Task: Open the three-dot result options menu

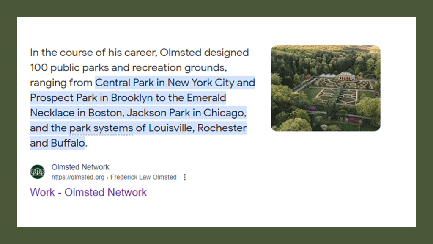Action: pyautogui.click(x=184, y=177)
